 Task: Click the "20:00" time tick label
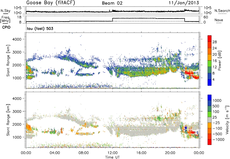(170, 153)
